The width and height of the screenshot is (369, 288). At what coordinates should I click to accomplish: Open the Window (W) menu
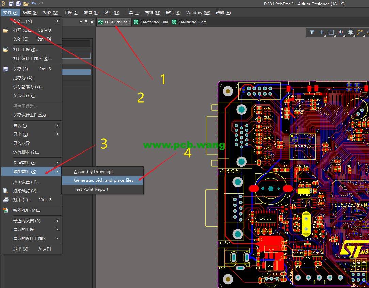198,13
